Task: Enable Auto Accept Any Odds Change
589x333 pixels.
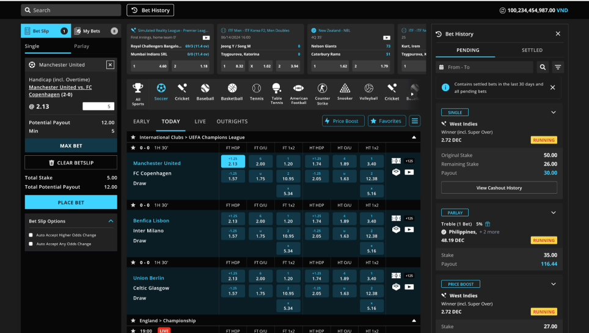Action: [31, 244]
